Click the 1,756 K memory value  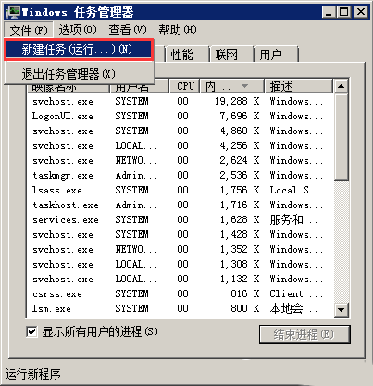coord(240,190)
